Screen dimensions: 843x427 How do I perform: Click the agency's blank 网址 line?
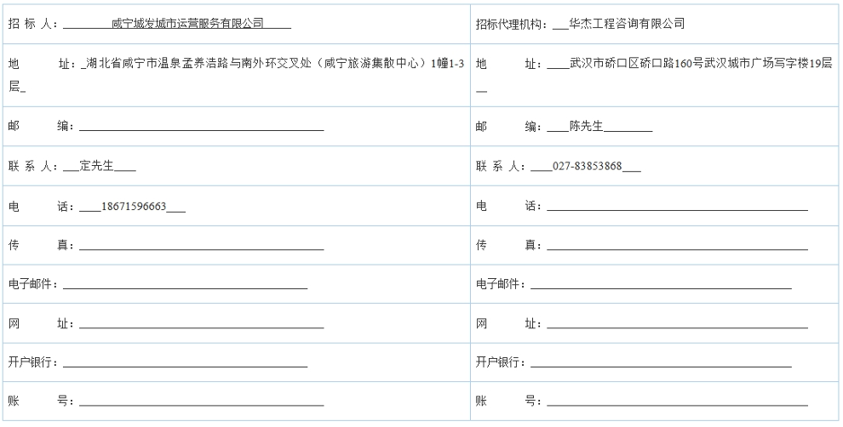[677, 324]
